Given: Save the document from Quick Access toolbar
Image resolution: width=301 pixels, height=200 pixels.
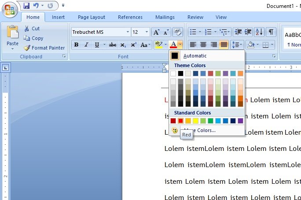Looking at the screenshot, I should pos(26,6).
